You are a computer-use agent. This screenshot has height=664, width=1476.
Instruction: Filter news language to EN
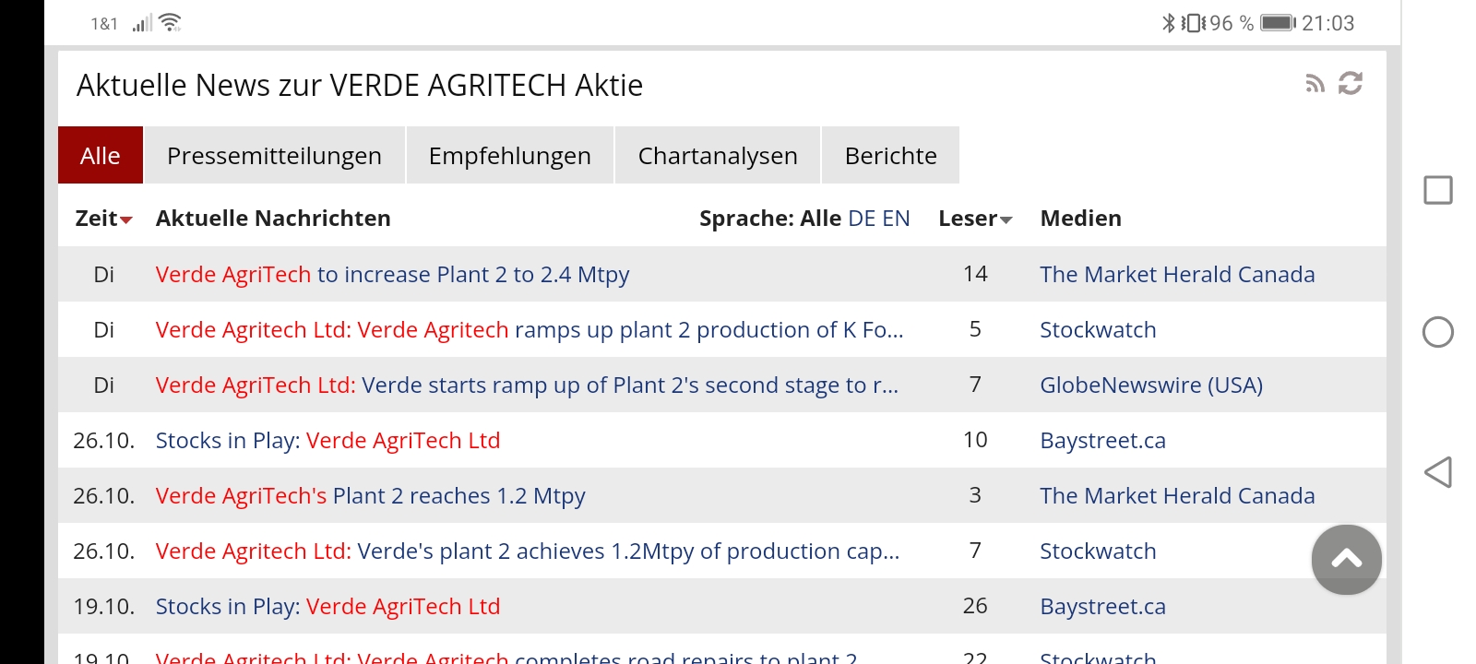point(895,219)
